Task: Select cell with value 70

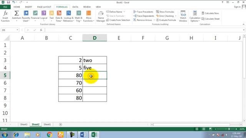Action: point(71,83)
